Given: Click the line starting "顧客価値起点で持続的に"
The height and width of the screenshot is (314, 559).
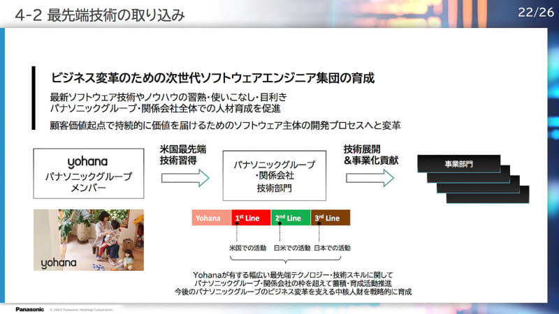Looking at the screenshot, I should click(x=225, y=126).
